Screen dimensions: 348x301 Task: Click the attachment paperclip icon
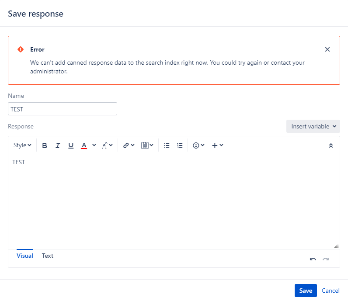(145, 145)
